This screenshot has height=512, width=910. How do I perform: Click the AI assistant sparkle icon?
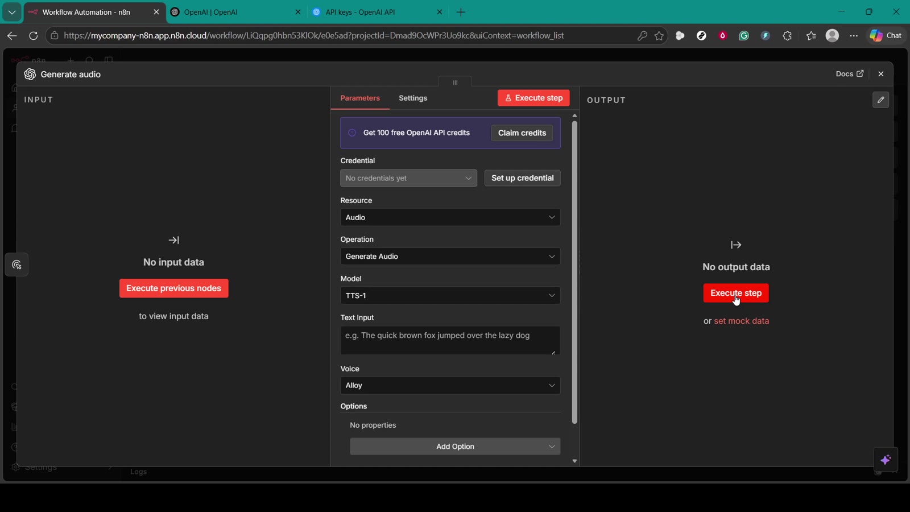(x=886, y=460)
